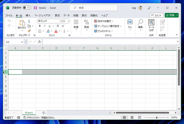This screenshot has width=184, height=124.
Task: Switch to the 挿入 tab
Action: pos(28,15)
